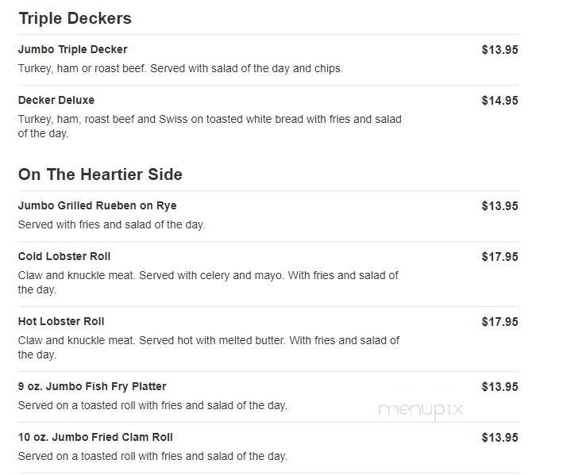Click the Cold Lobster Roll description
The width and height of the screenshot is (563, 475).
click(x=208, y=282)
